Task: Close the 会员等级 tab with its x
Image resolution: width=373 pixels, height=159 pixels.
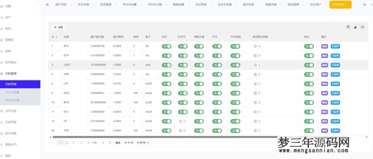Action: tap(211, 5)
